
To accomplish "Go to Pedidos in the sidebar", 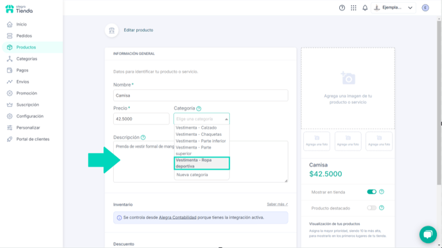I will [24, 36].
